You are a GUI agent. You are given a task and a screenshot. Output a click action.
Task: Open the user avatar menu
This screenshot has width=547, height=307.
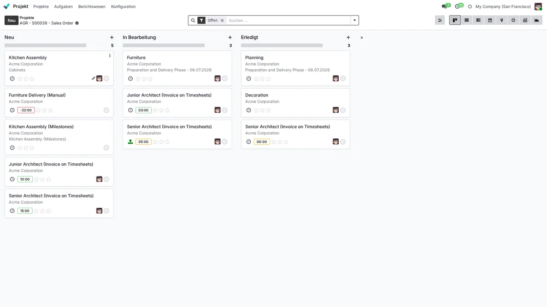538,6
